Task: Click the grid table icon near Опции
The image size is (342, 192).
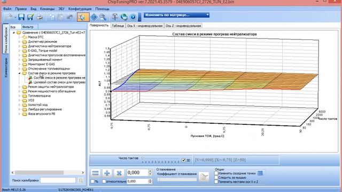Action: (260, 173)
